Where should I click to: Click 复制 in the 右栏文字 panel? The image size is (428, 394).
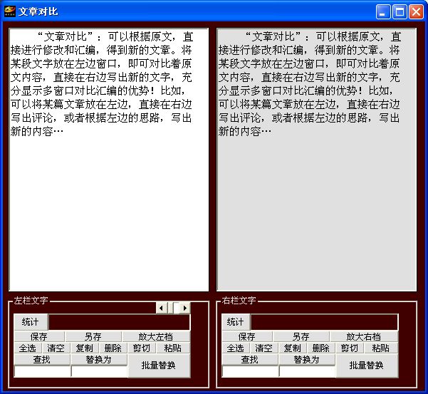(293, 348)
